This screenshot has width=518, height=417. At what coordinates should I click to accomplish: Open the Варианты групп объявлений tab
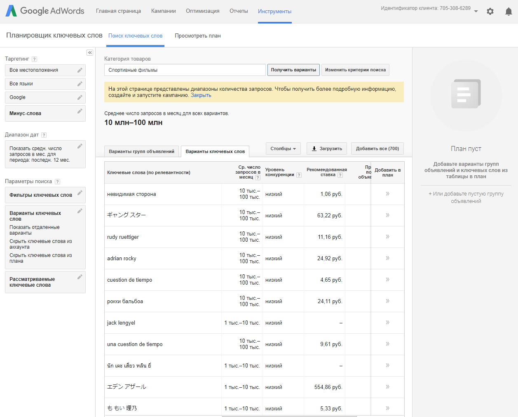(x=142, y=151)
